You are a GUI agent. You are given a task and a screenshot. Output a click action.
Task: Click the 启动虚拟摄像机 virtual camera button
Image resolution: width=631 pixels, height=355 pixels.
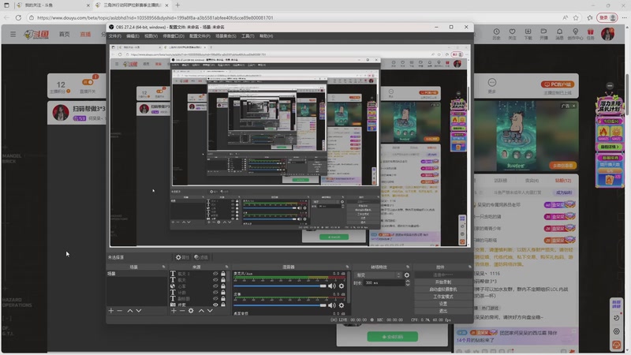point(443,290)
